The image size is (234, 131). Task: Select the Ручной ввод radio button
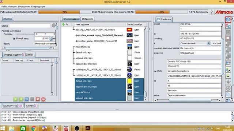(14, 39)
